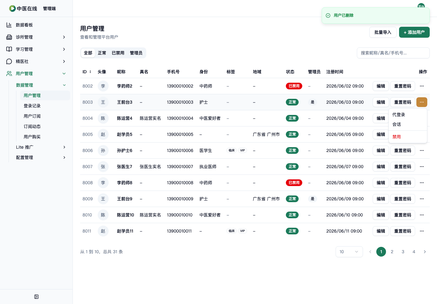
Task: Click avatar of 李药师2
Action: (103, 86)
